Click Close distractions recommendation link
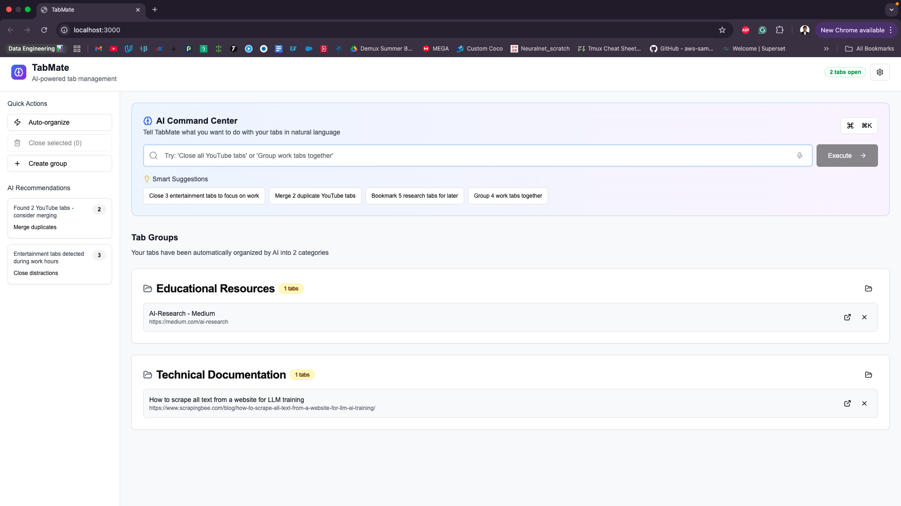Screen dimensions: 901x506 (x=36, y=273)
